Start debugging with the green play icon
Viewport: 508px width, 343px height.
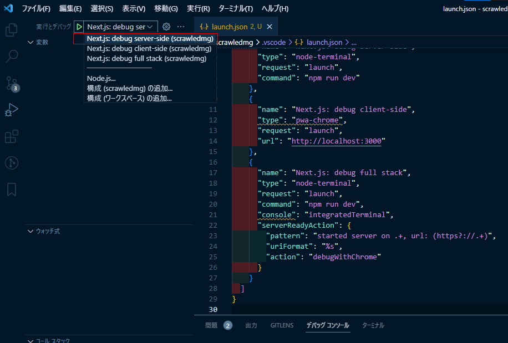click(x=79, y=27)
